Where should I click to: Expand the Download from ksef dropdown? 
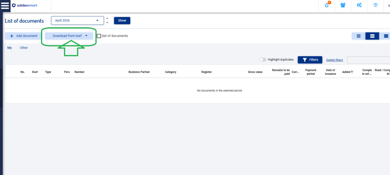coord(69,36)
